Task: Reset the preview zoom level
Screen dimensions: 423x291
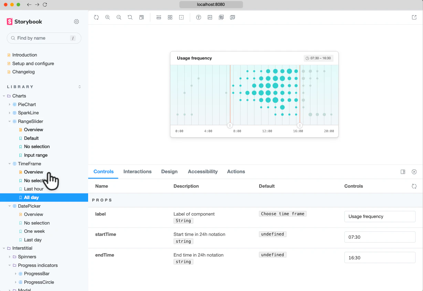Action: [x=130, y=17]
